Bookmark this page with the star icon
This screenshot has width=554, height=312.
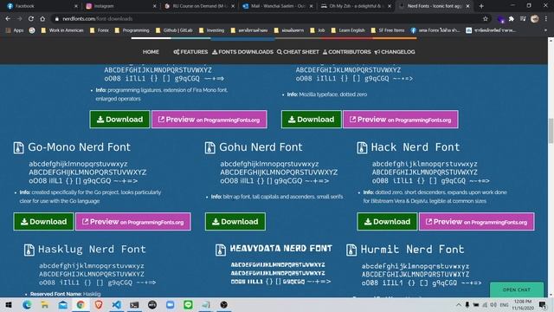pos(486,19)
